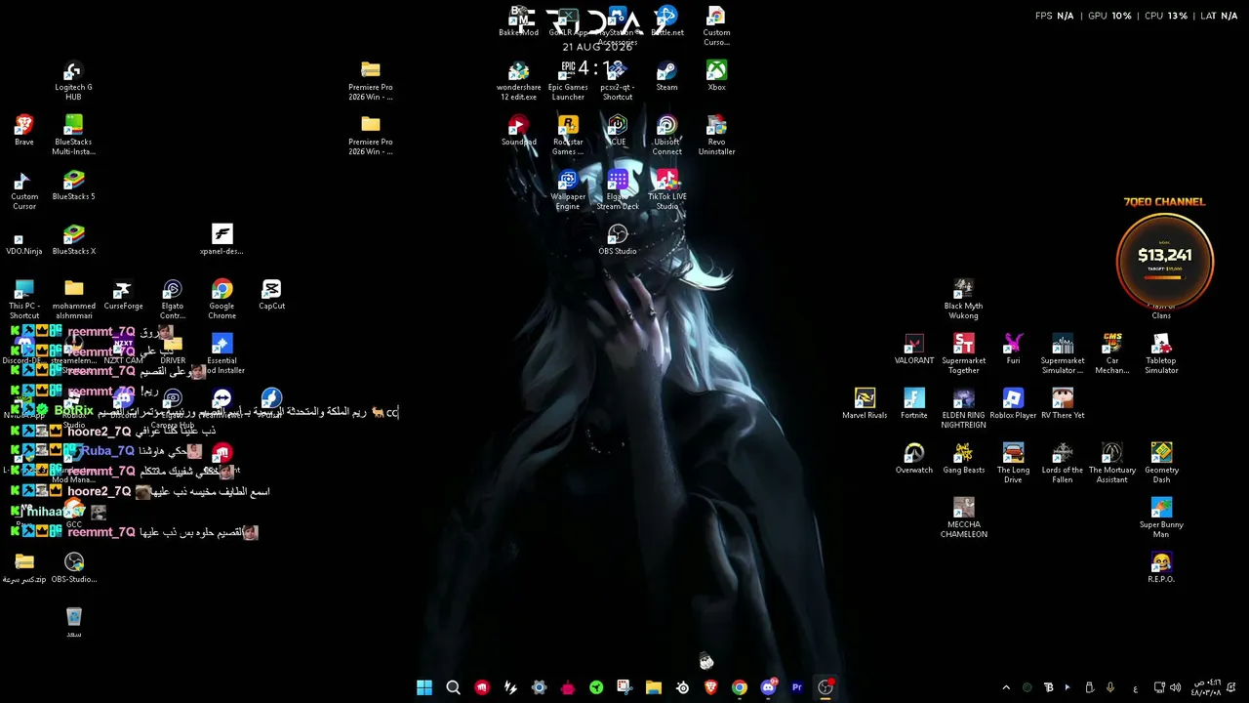The height and width of the screenshot is (703, 1249).
Task: Select the CurseForge desktop icon
Action: pyautogui.click(x=123, y=295)
